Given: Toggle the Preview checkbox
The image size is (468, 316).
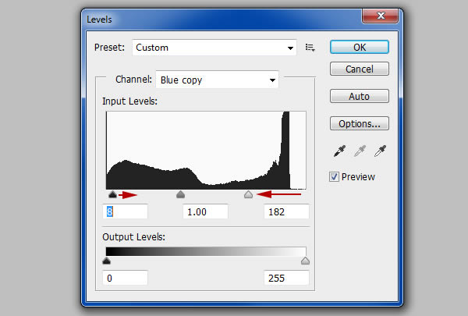Looking at the screenshot, I should click(334, 177).
